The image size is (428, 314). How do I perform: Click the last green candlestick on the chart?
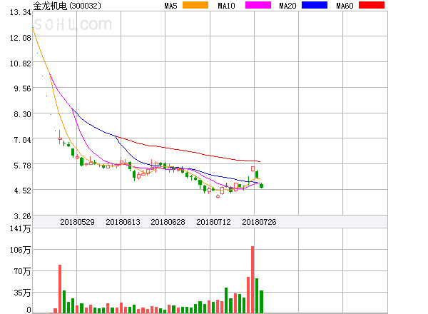[262, 186]
